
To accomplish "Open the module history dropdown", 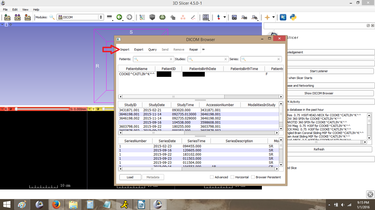I will 110,17.
